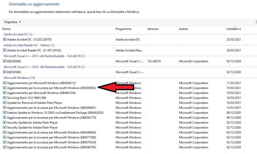Click icon beside Feature Update KB4562830
Image resolution: width=257 pixels, height=154 pixels.
[x=5, y=113]
